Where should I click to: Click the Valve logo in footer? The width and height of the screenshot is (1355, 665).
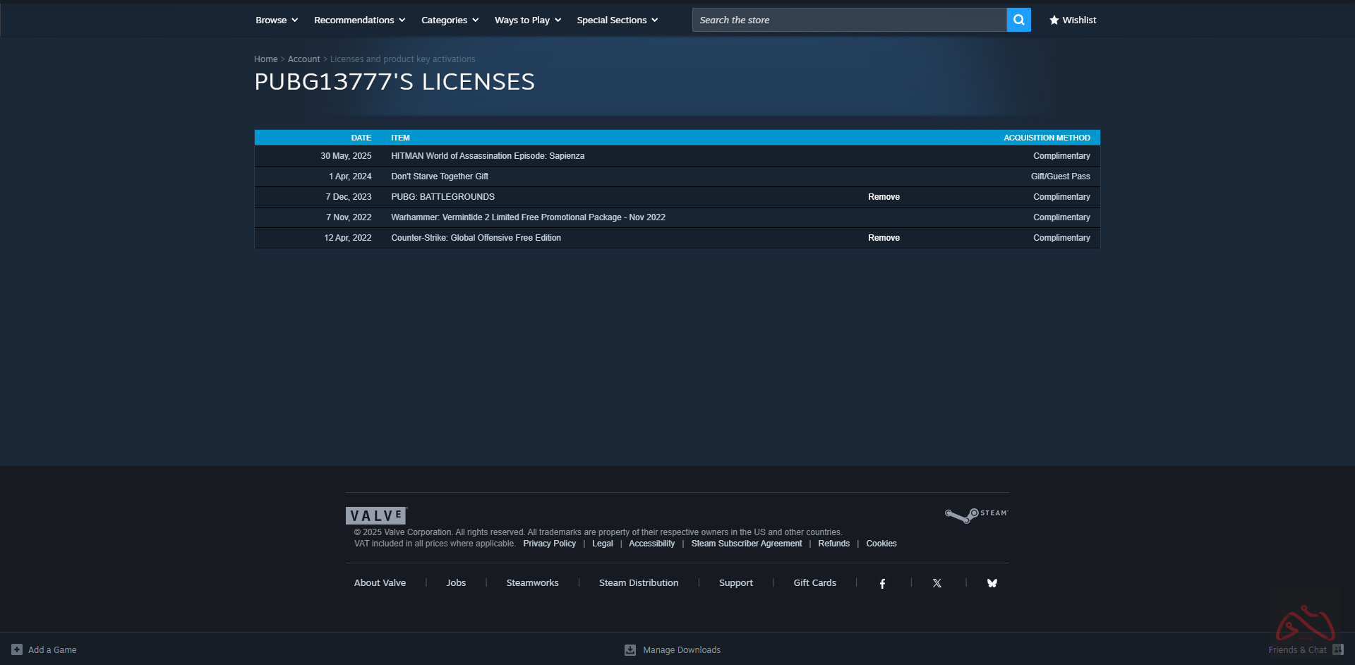(376, 515)
